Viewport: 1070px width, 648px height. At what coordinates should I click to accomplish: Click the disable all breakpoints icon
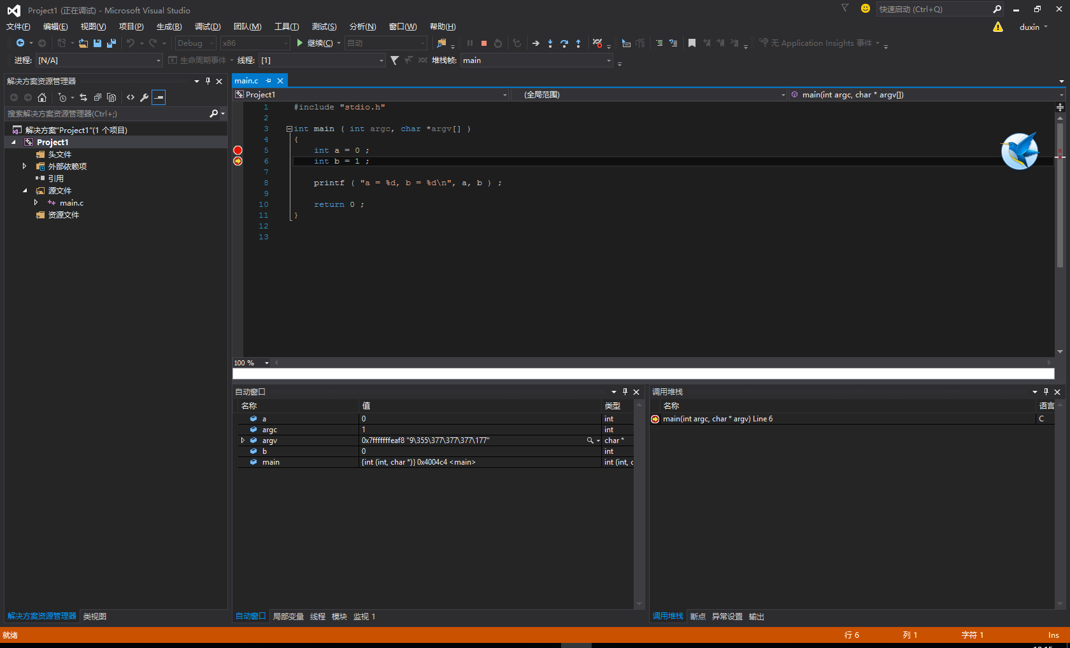[597, 43]
